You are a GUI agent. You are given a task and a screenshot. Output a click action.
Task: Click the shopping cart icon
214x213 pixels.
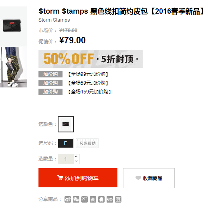coord(60,177)
